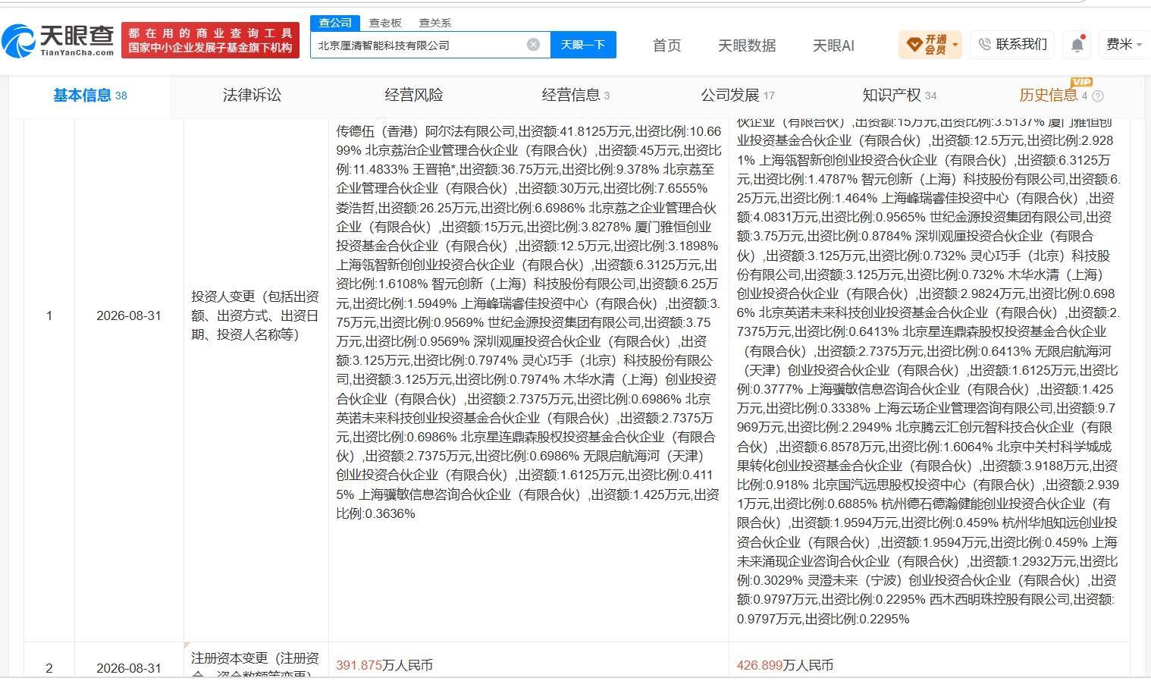Click the VIP badge above 历史信息
The image size is (1151, 681).
click(x=1081, y=82)
